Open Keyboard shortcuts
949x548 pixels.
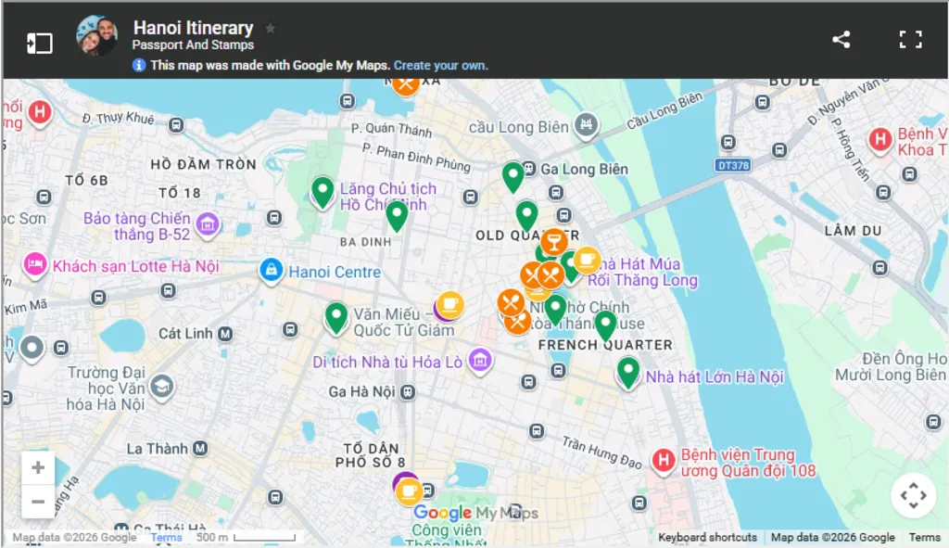click(707, 537)
